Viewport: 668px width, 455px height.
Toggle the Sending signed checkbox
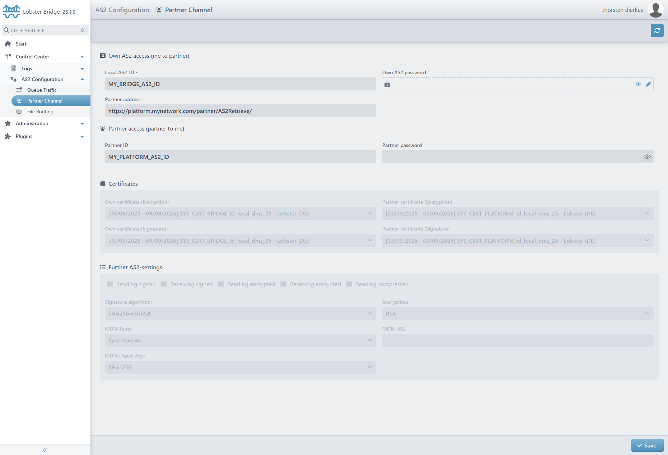[110, 284]
